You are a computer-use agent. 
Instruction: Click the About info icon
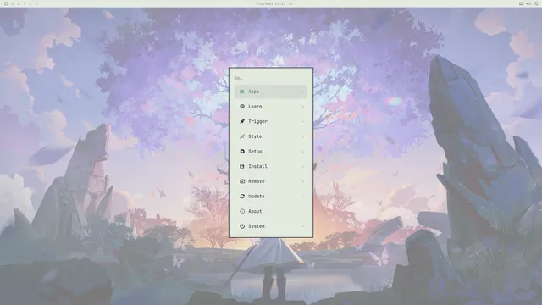pyautogui.click(x=242, y=211)
